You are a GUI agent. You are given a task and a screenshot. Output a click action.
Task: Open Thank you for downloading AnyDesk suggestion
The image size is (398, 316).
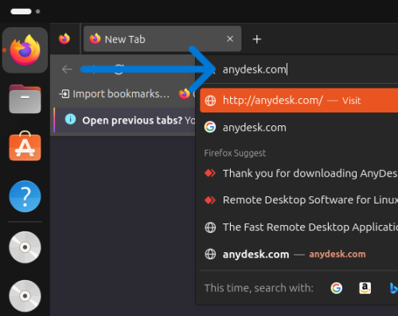299,173
